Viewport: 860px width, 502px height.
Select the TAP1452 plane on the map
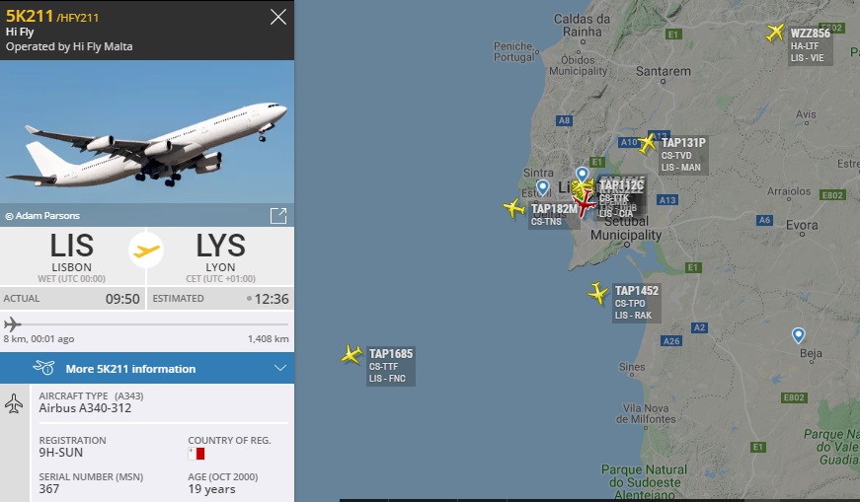[x=597, y=293]
